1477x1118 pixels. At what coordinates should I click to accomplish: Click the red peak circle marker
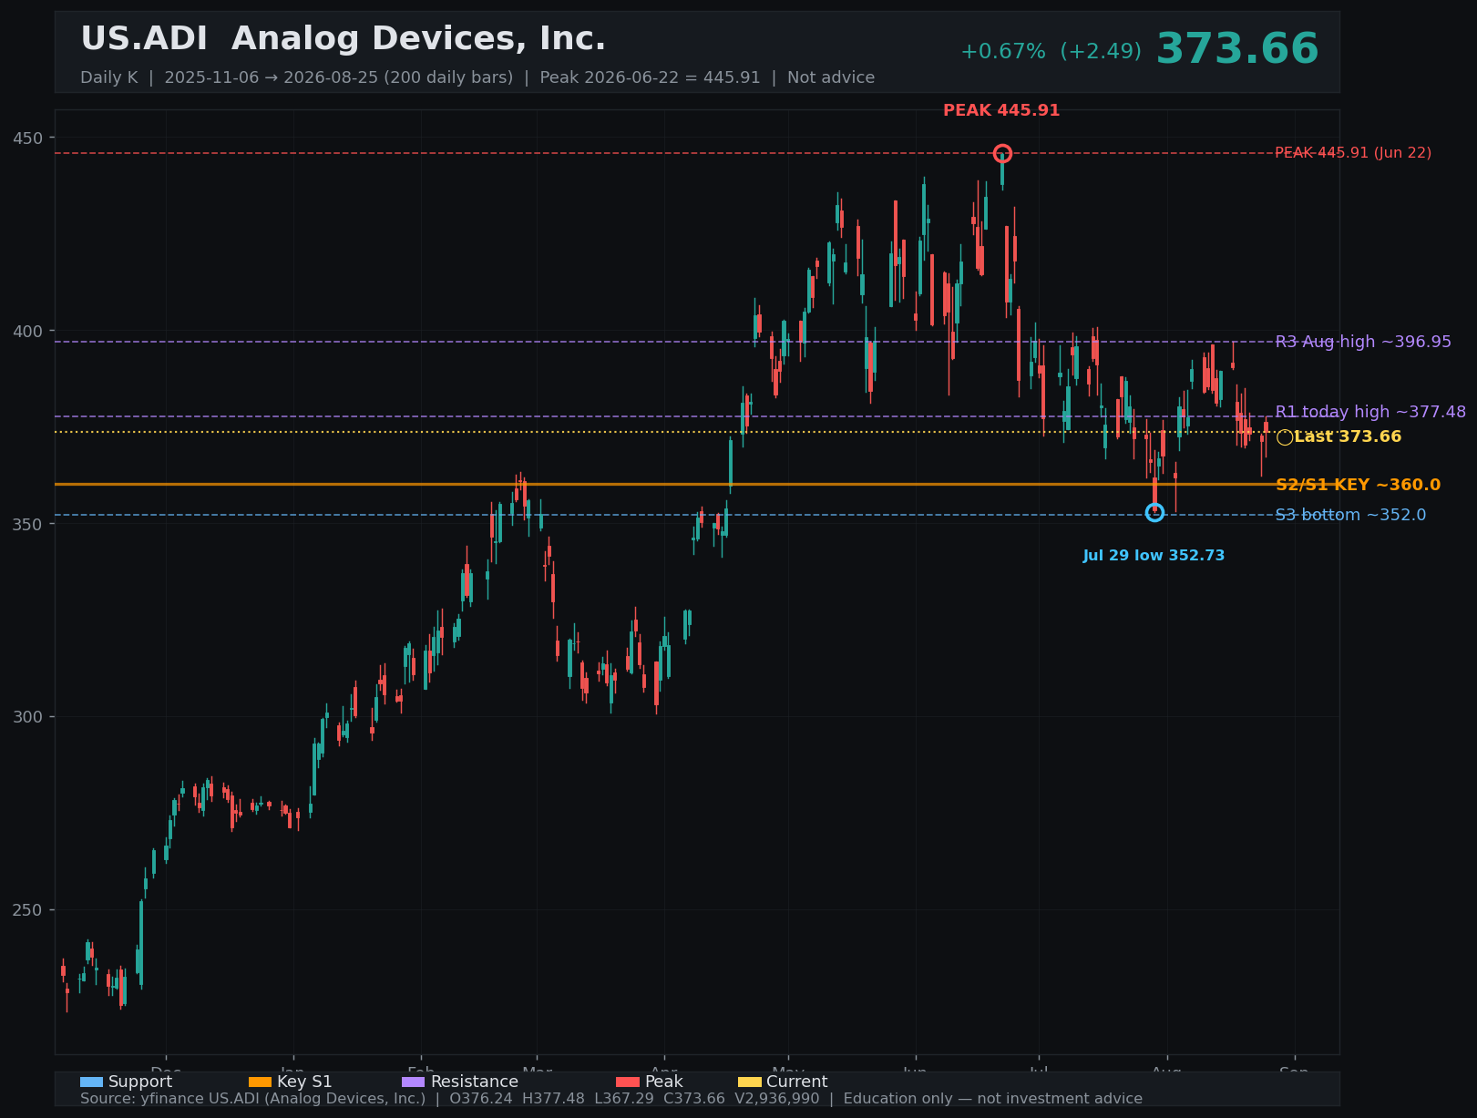(1002, 153)
